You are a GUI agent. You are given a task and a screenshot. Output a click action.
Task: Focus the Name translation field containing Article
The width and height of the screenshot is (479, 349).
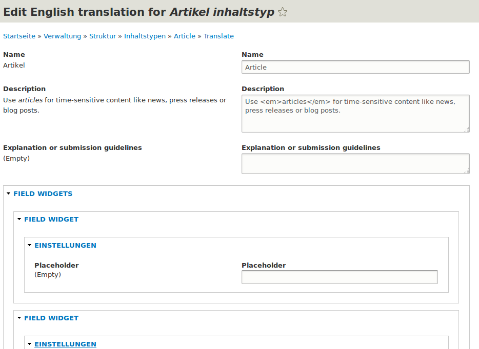pyautogui.click(x=355, y=67)
